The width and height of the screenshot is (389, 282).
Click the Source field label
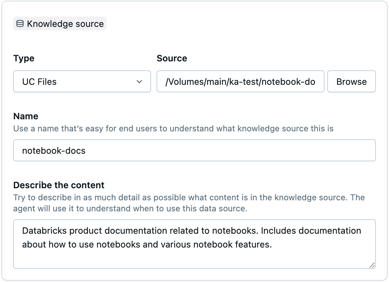pyautogui.click(x=172, y=58)
